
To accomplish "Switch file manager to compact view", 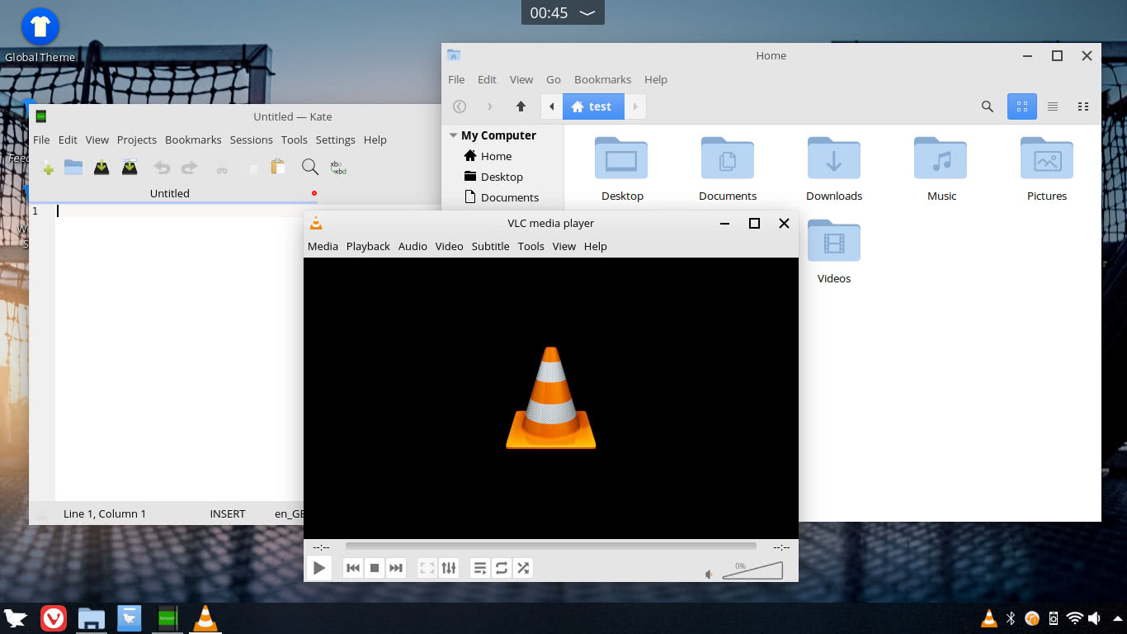I will (x=1083, y=106).
